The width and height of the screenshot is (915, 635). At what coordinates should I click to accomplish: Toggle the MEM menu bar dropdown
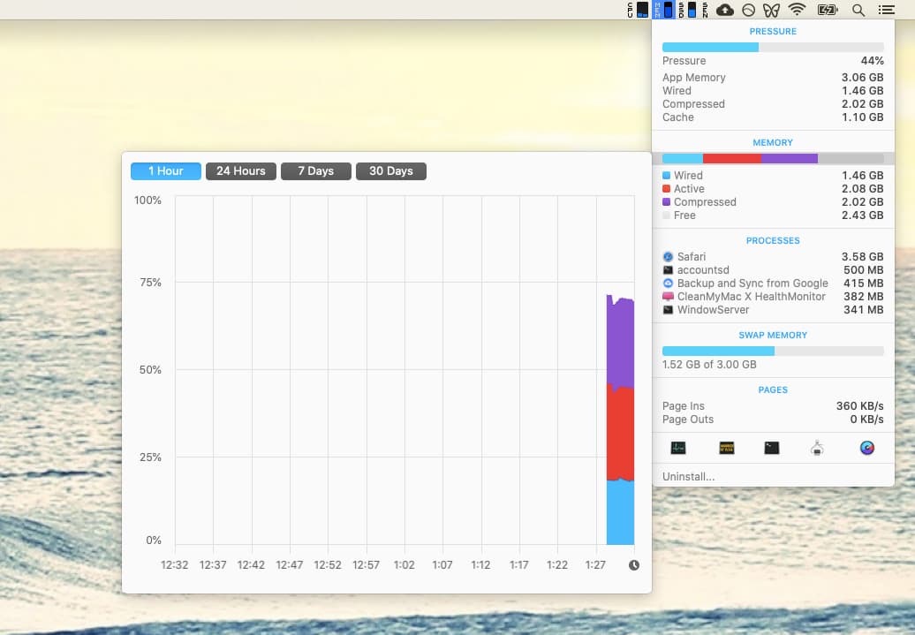pos(662,10)
